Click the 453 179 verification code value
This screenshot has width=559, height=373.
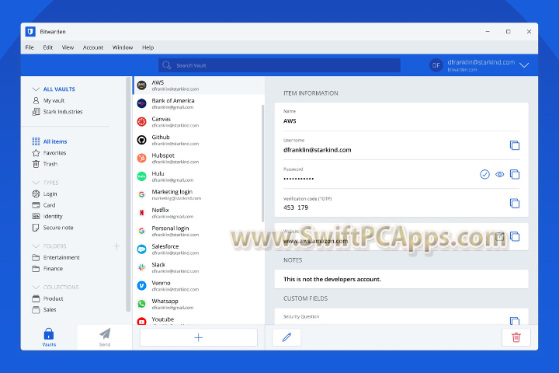pos(296,207)
